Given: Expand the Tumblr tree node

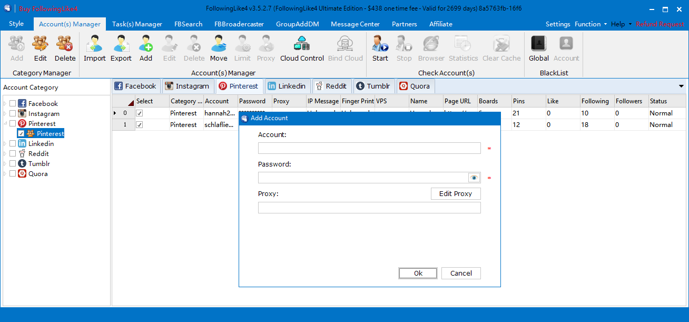Looking at the screenshot, I should [5, 164].
